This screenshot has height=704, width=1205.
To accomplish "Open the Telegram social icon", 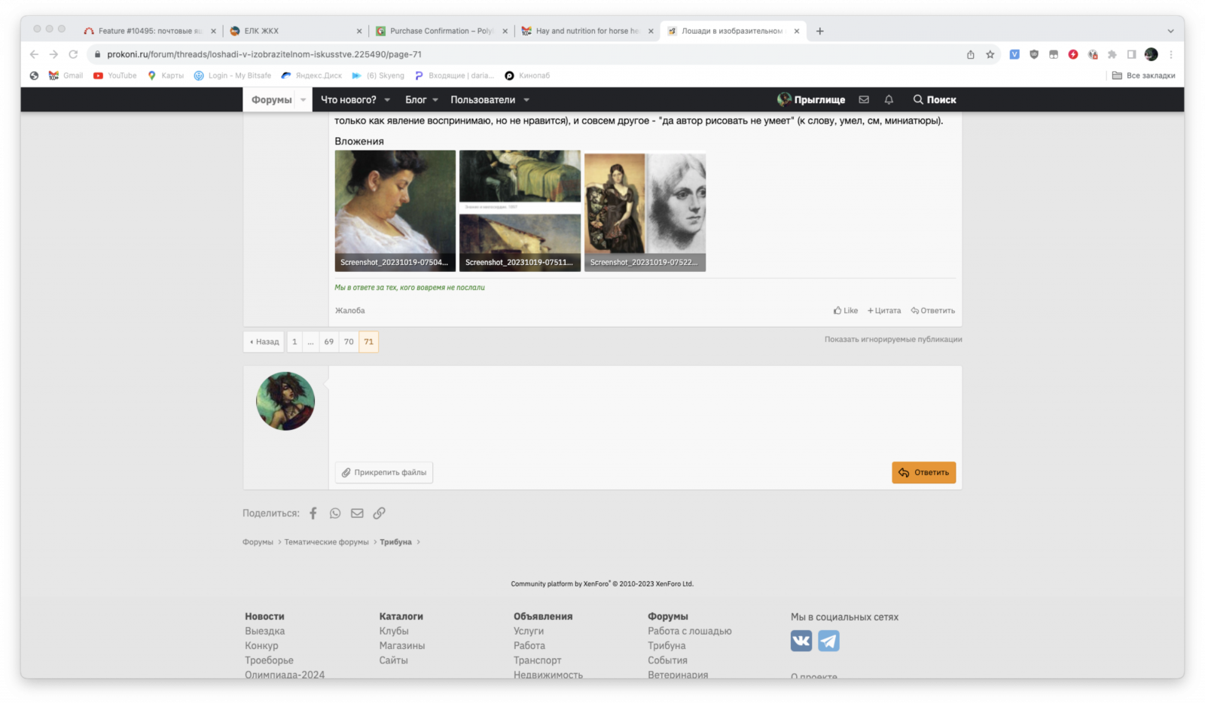I will tap(828, 641).
